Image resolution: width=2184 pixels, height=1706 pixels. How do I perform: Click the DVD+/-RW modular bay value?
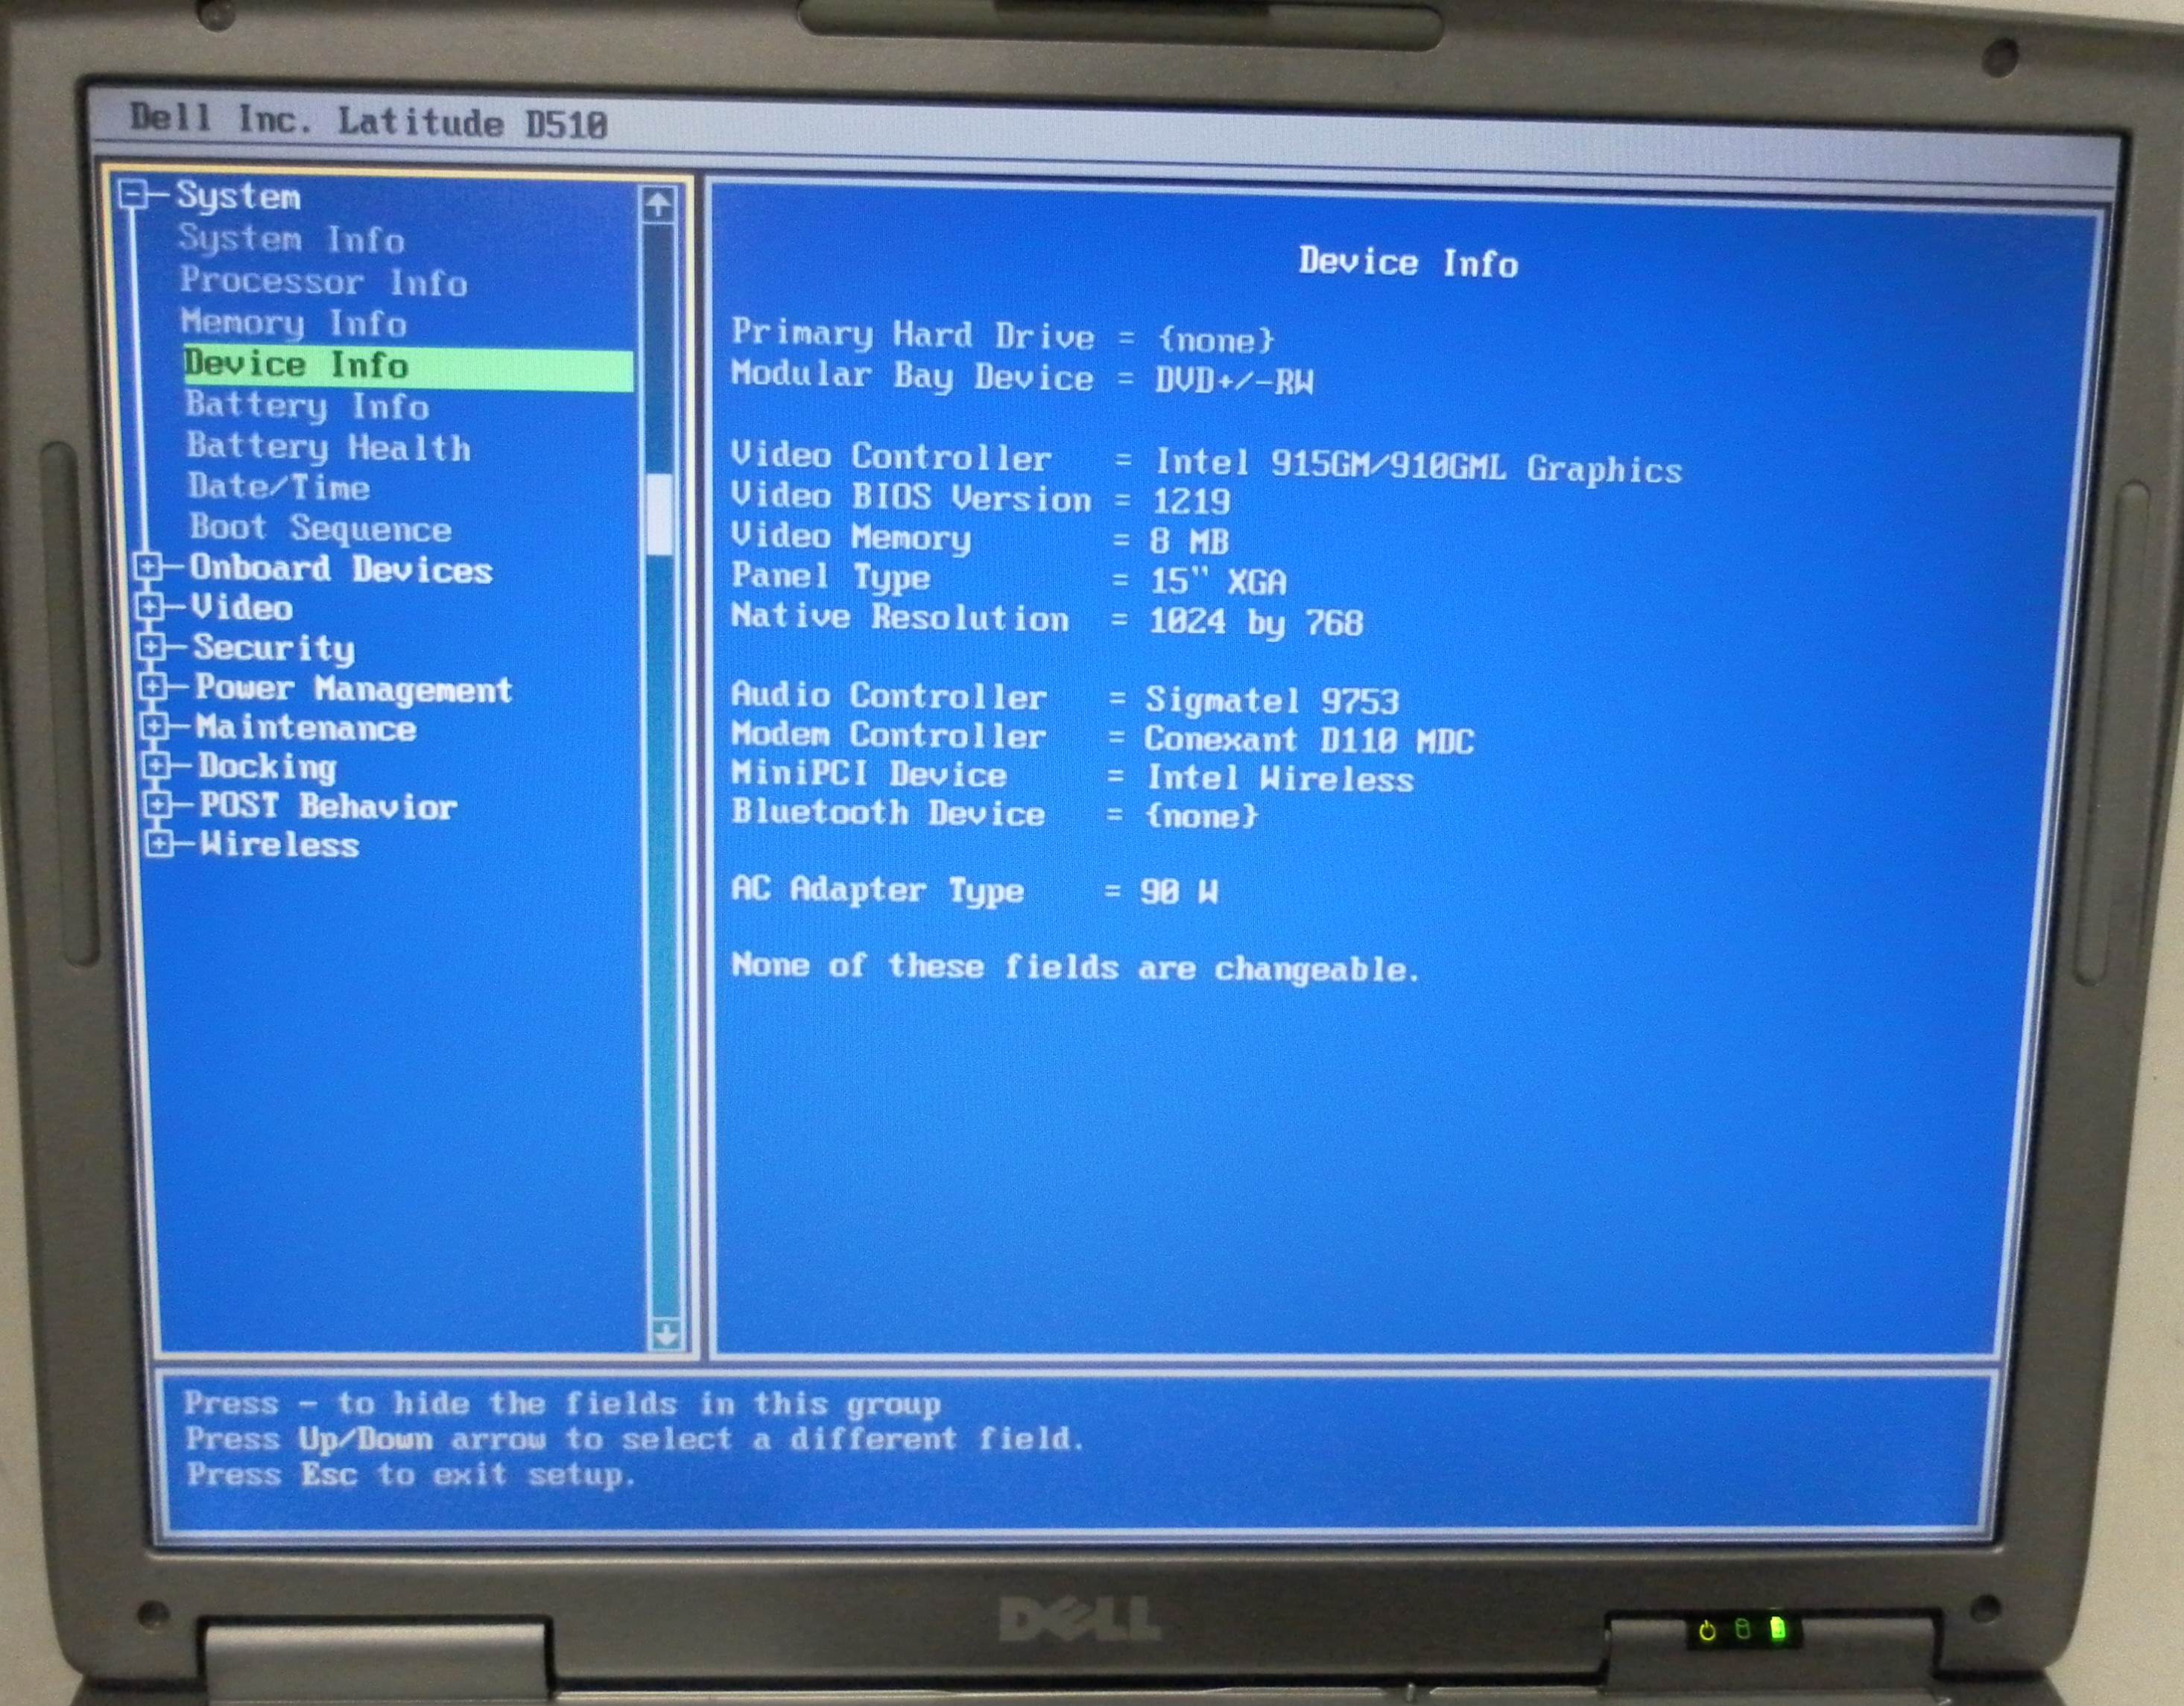click(1234, 380)
